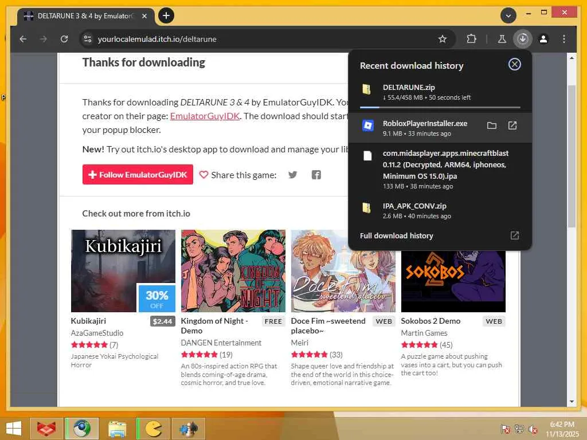Open the volume tray icon

(533, 429)
